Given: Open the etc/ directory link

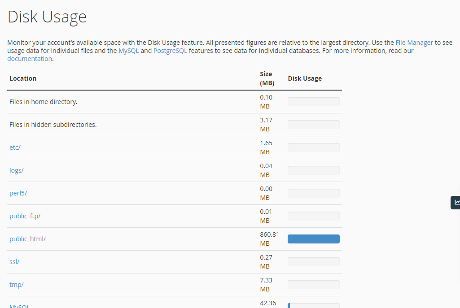Looking at the screenshot, I should [x=14, y=147].
